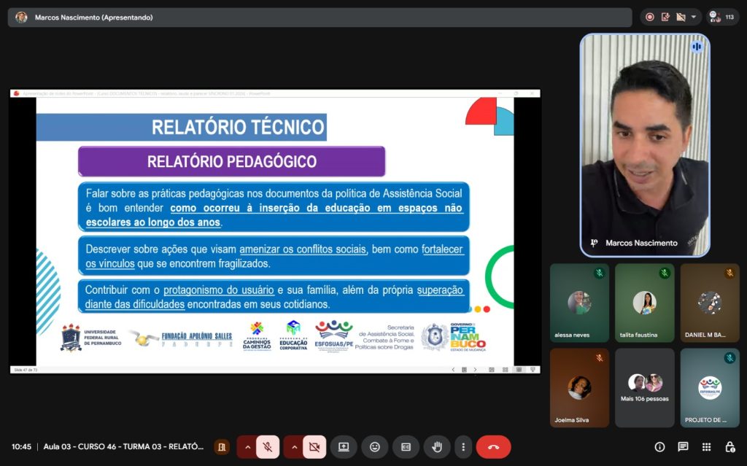Click the recording indicator icon
Screen dimensions: 747x466
649,17
